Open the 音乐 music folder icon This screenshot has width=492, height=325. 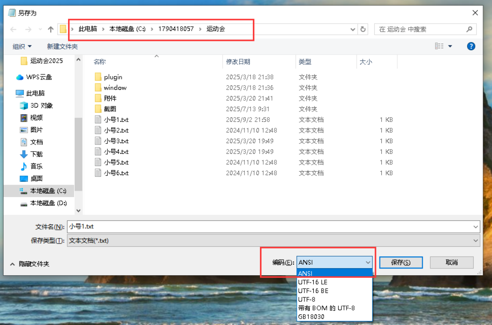[24, 166]
